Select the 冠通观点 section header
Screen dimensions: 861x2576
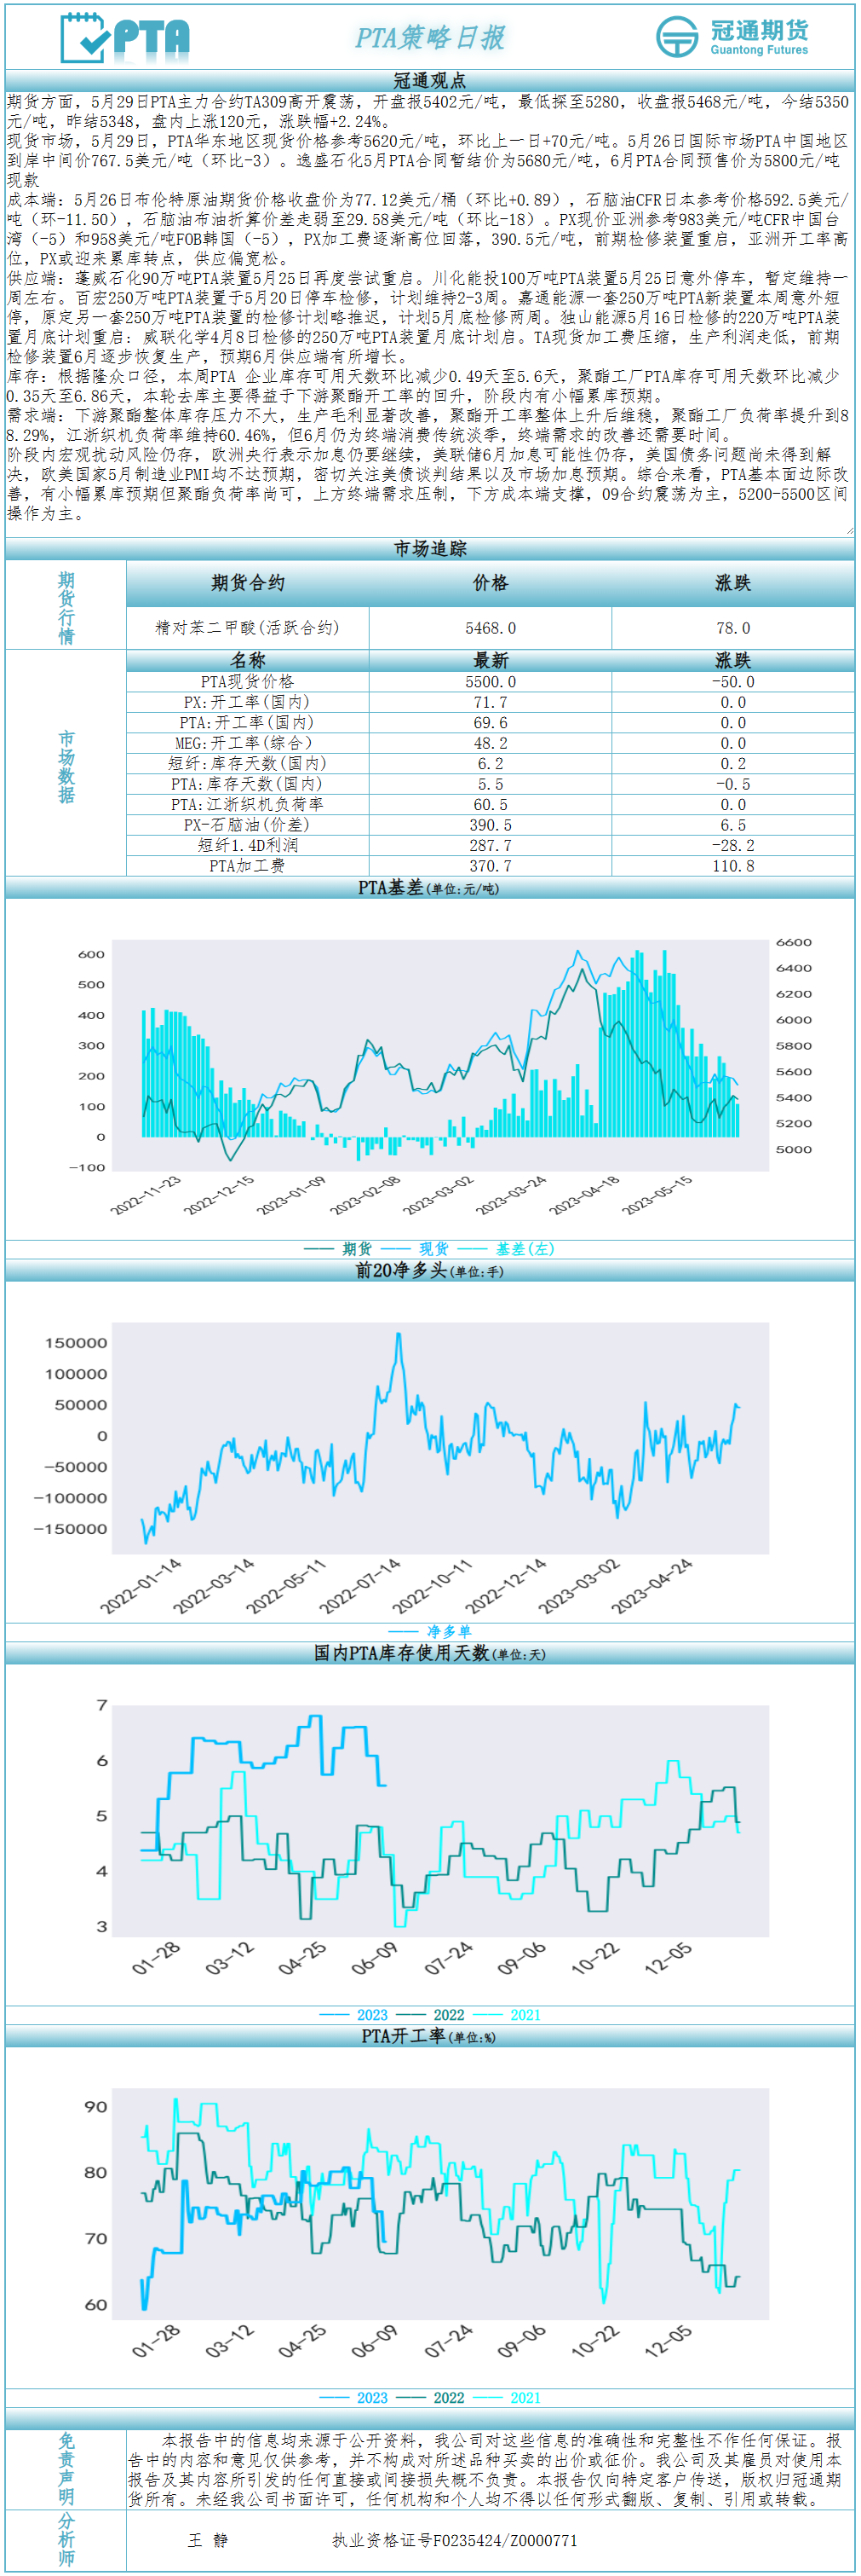click(429, 81)
